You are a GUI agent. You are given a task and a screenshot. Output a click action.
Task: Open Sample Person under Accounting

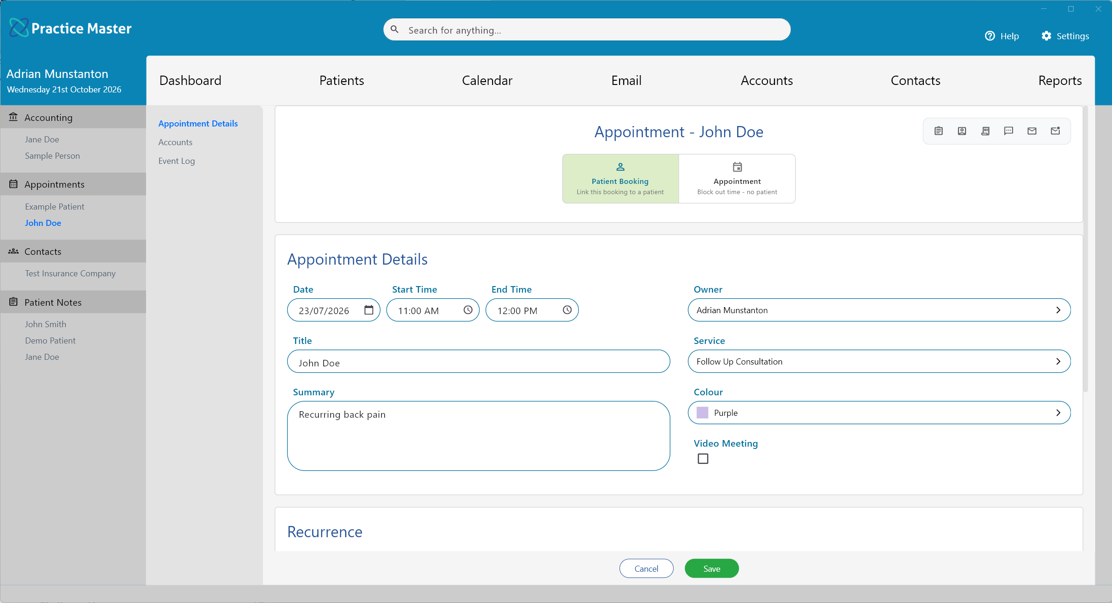52,155
